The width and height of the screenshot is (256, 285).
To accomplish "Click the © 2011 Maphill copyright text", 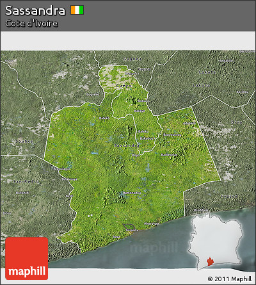I will pos(230,279).
